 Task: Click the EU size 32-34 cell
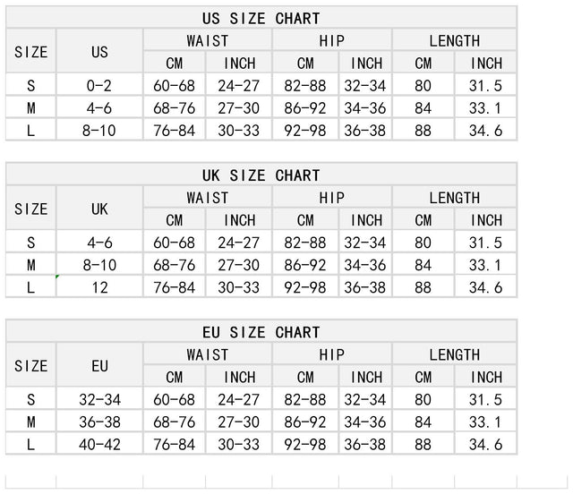pos(99,399)
